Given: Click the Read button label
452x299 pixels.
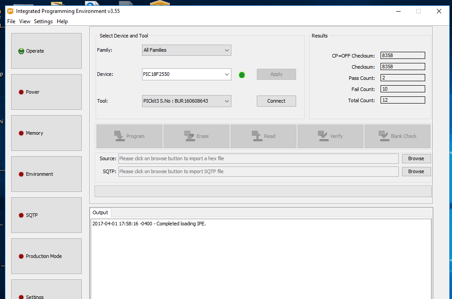Looking at the screenshot, I should point(269,136).
